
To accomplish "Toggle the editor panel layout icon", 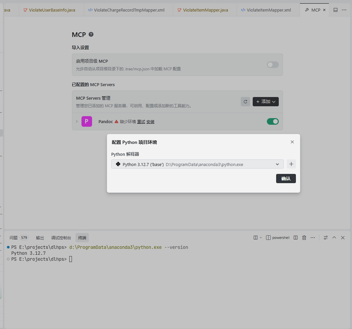I will [x=336, y=10].
